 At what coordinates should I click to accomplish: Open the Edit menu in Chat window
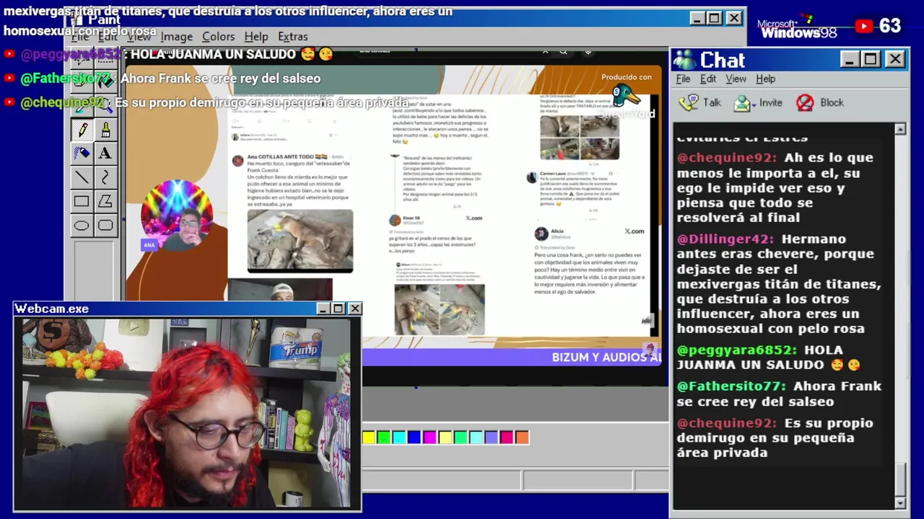click(x=708, y=79)
